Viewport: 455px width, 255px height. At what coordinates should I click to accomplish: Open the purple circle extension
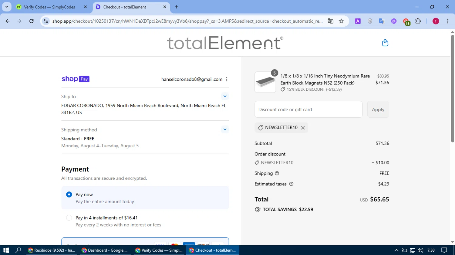pyautogui.click(x=394, y=21)
